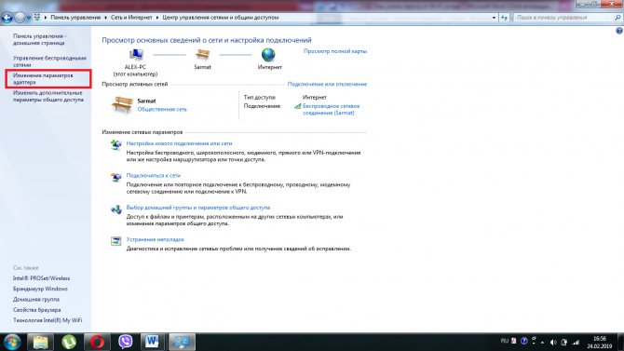Image resolution: width=624 pixels, height=351 pixels.
Task: Click the Sarmat bench icon in network map
Action: [202, 55]
